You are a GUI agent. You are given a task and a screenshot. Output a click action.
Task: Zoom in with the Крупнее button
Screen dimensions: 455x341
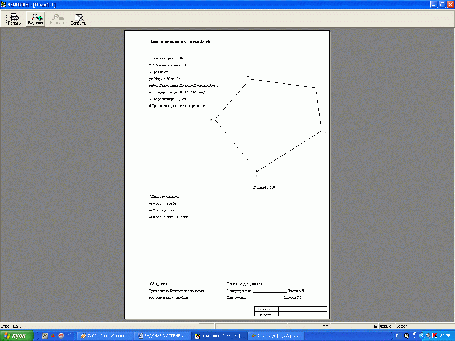coord(36,19)
